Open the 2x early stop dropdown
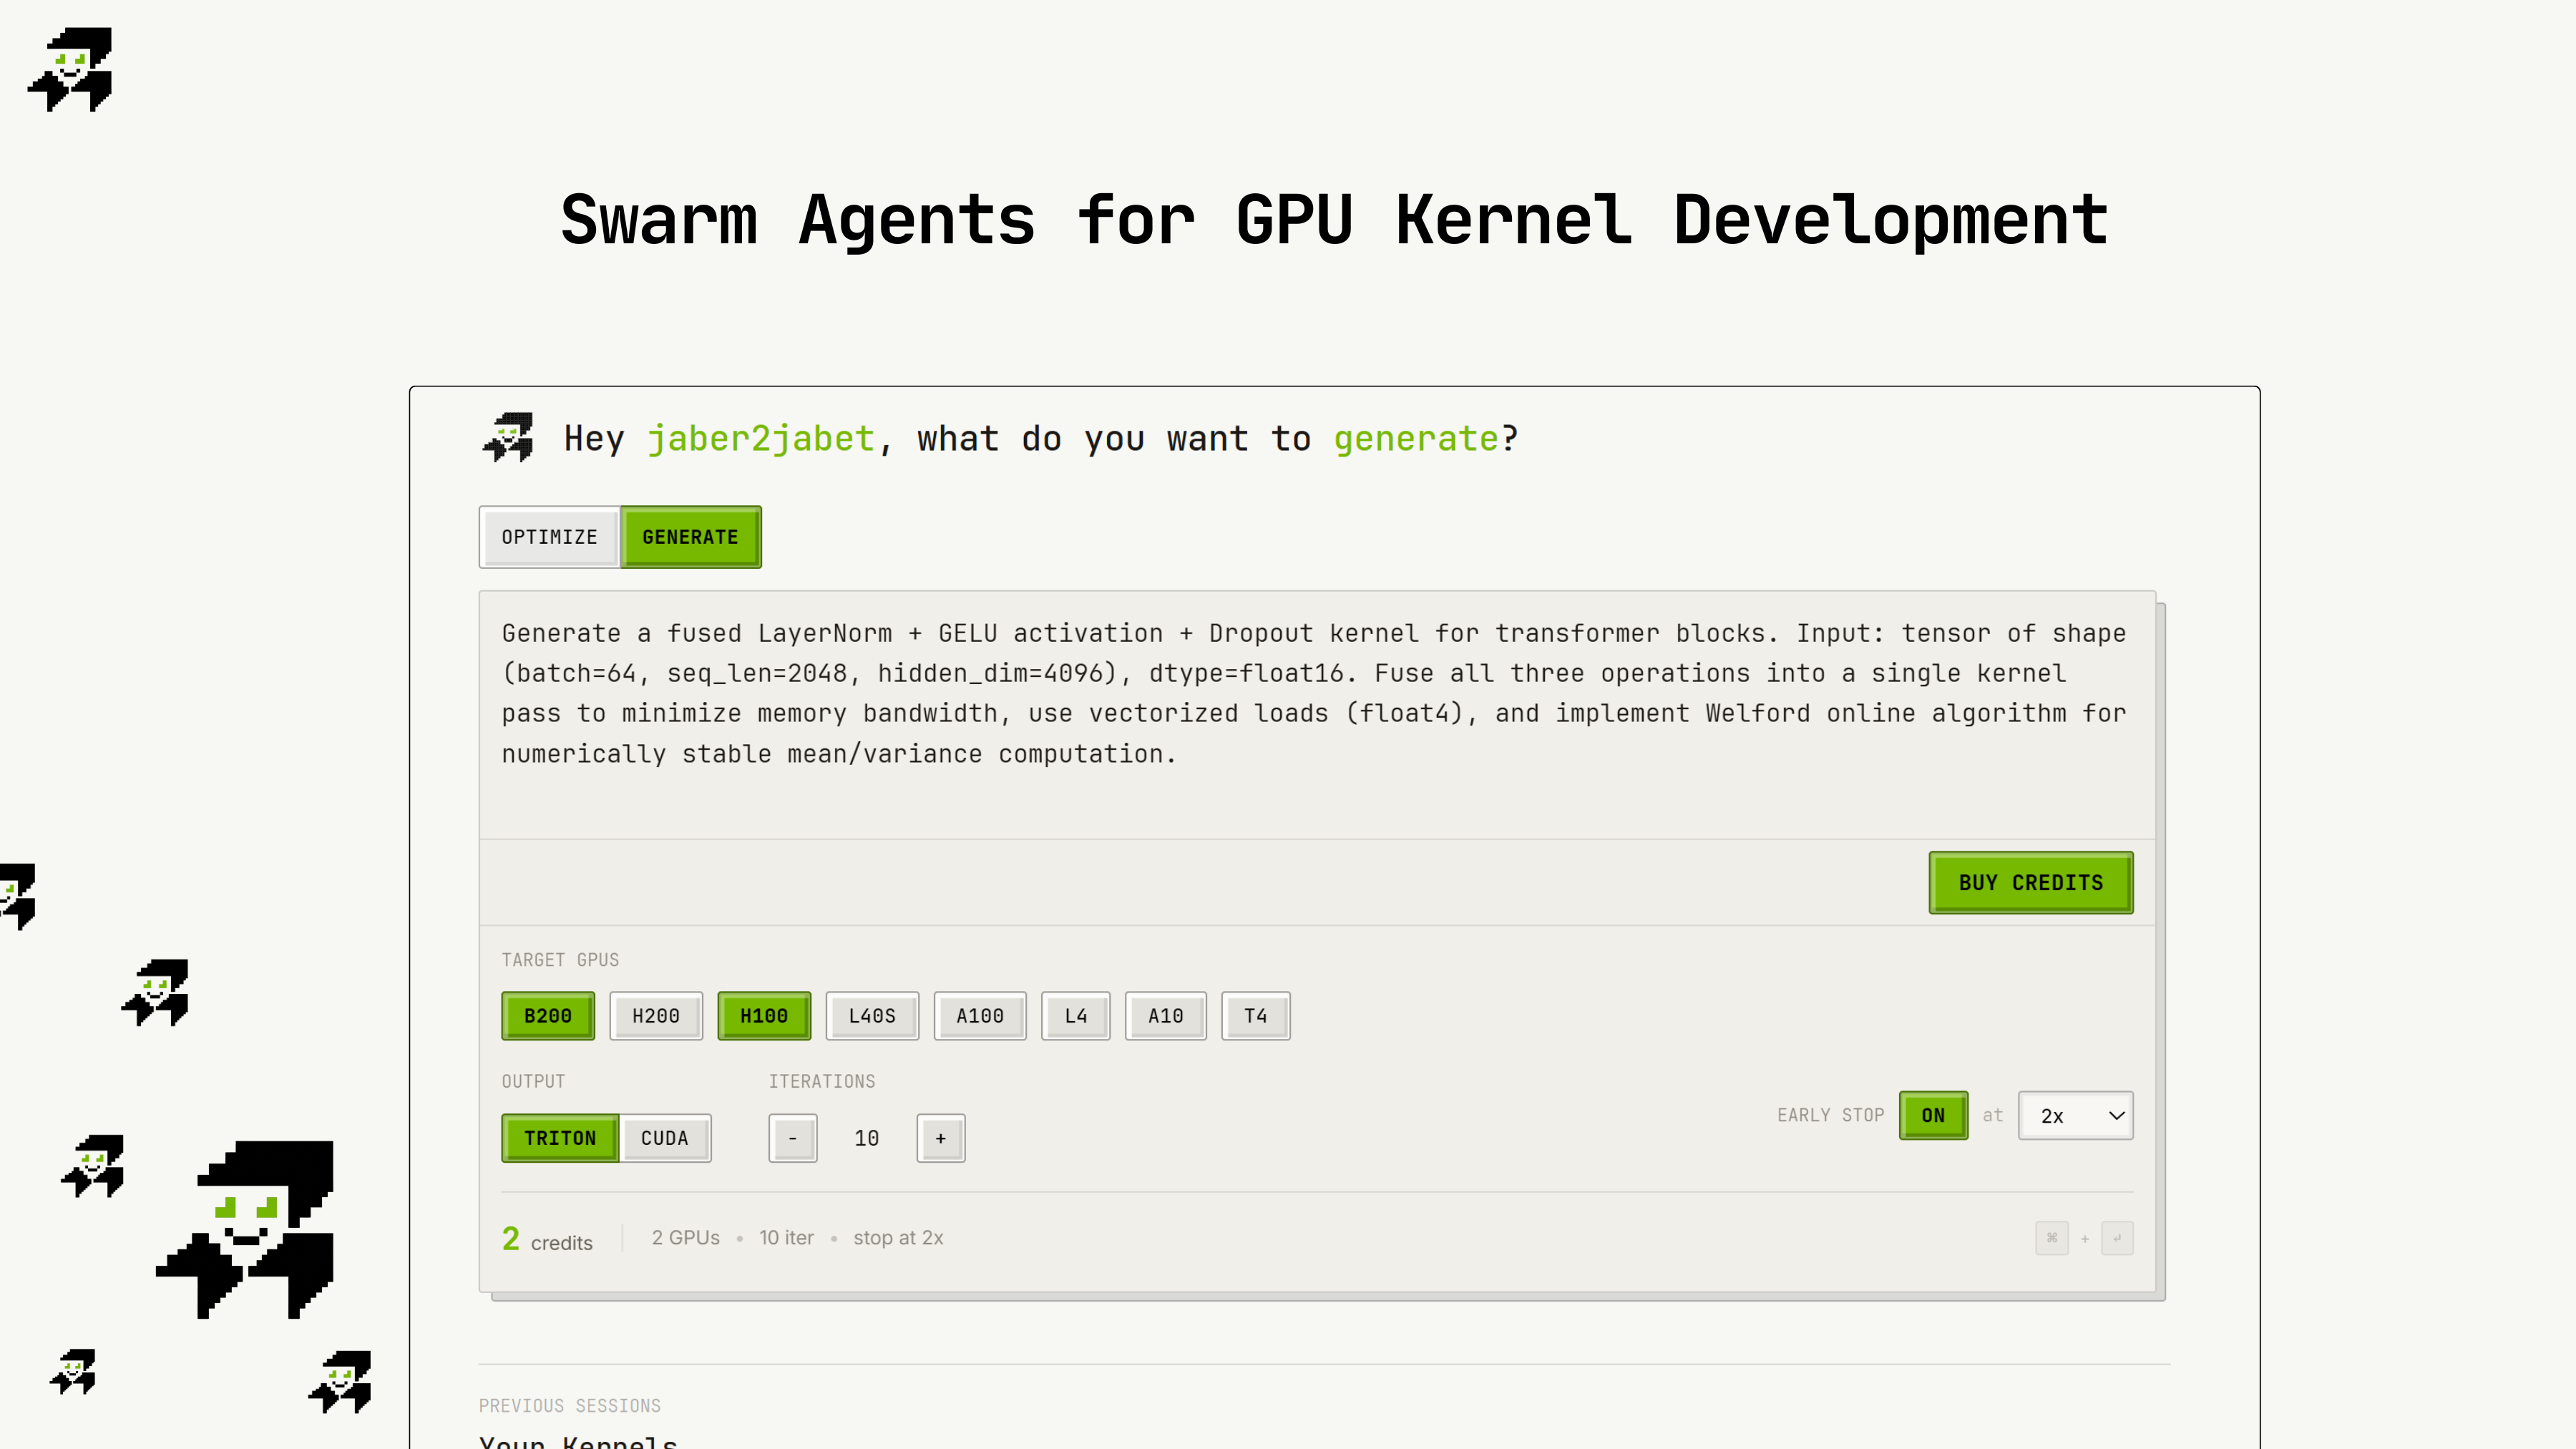This screenshot has width=2576, height=1449. pyautogui.click(x=2075, y=1115)
